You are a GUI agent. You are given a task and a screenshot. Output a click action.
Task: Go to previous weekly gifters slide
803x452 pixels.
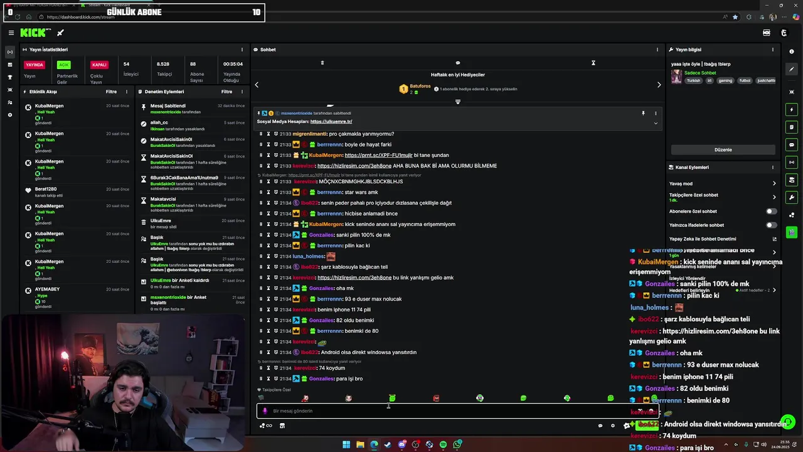[x=257, y=85]
